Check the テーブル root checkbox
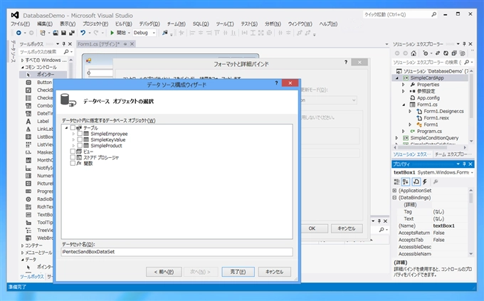484x301 pixels. coord(73,128)
